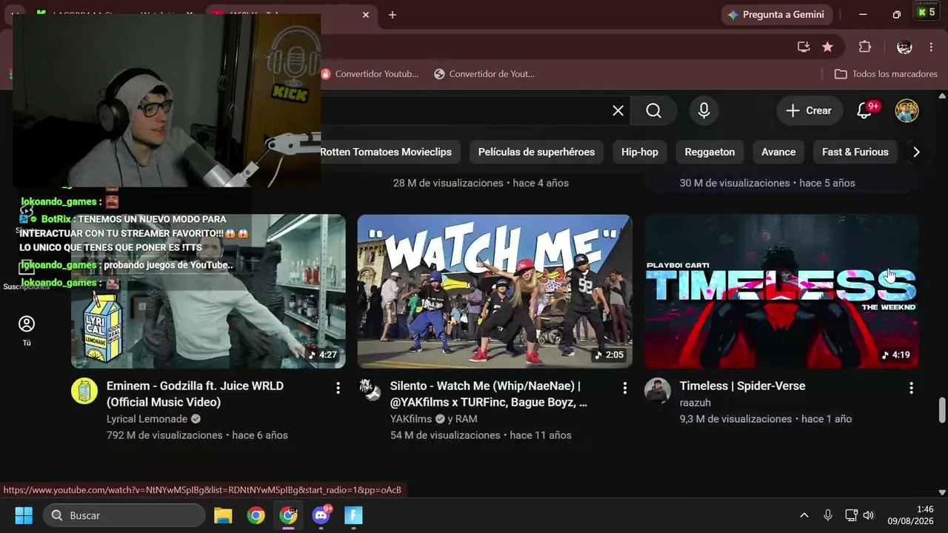Go to the Lyrical Lemonade channel name
Screen dimensions: 948x533
pyautogui.click(x=147, y=419)
